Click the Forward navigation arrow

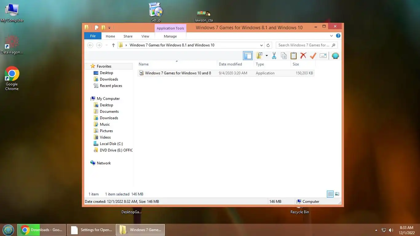[99, 45]
